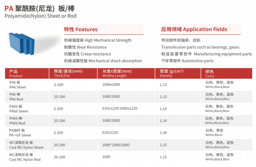Click the '610x1220/1000x1220' size cell
The width and height of the screenshot is (256, 167).
click(120, 108)
